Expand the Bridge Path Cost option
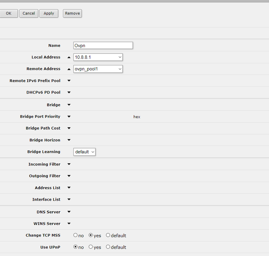 pyautogui.click(x=69, y=128)
